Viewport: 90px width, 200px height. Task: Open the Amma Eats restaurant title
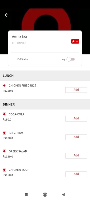click(x=20, y=36)
